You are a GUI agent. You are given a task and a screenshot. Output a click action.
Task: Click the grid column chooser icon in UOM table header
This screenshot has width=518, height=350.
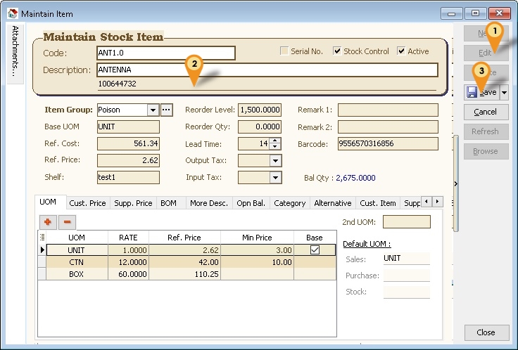tap(42, 238)
